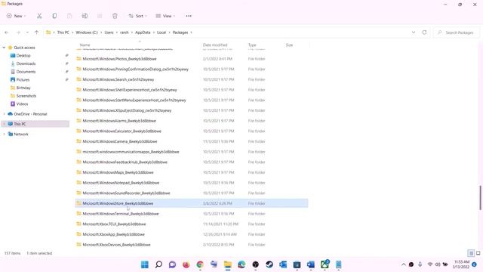Image resolution: width=483 pixels, height=272 pixels.
Task: Open Screenshots folder in sidebar
Action: 26,96
